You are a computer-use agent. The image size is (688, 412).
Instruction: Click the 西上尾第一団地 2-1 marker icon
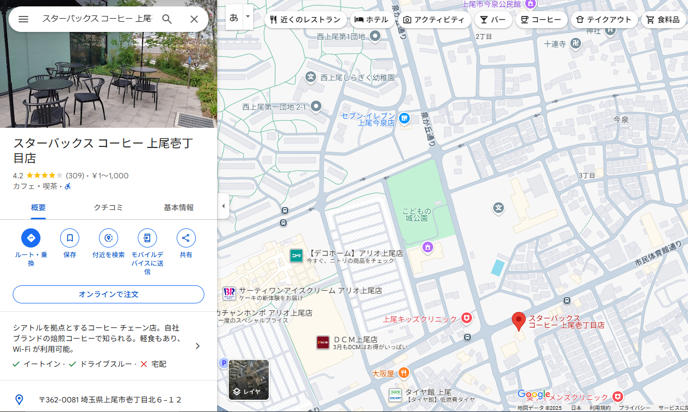pyautogui.click(x=317, y=106)
